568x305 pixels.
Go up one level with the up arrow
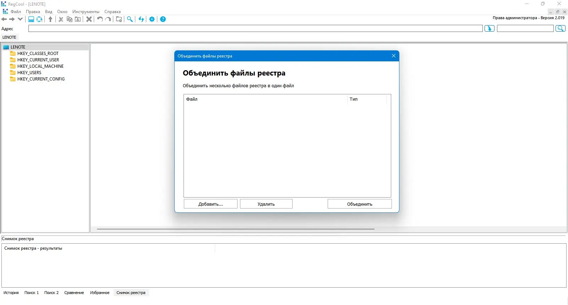[50, 19]
